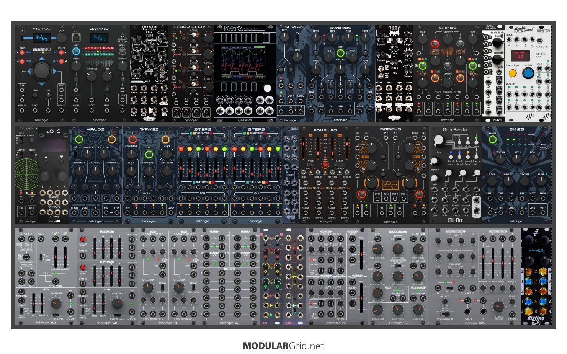Image resolution: width=567 pixels, height=354 pixels.
Task: Click the CLOCK jack on Waves
Action: [171, 213]
